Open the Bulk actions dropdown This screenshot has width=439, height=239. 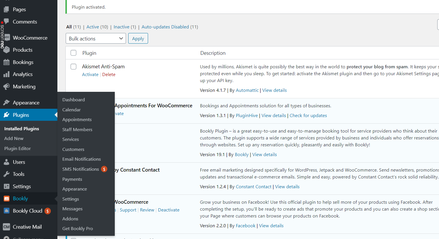coord(96,38)
